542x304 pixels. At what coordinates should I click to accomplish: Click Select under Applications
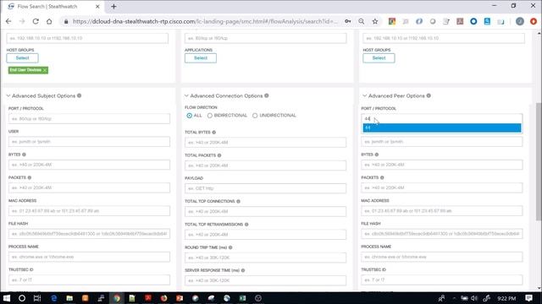click(x=201, y=58)
